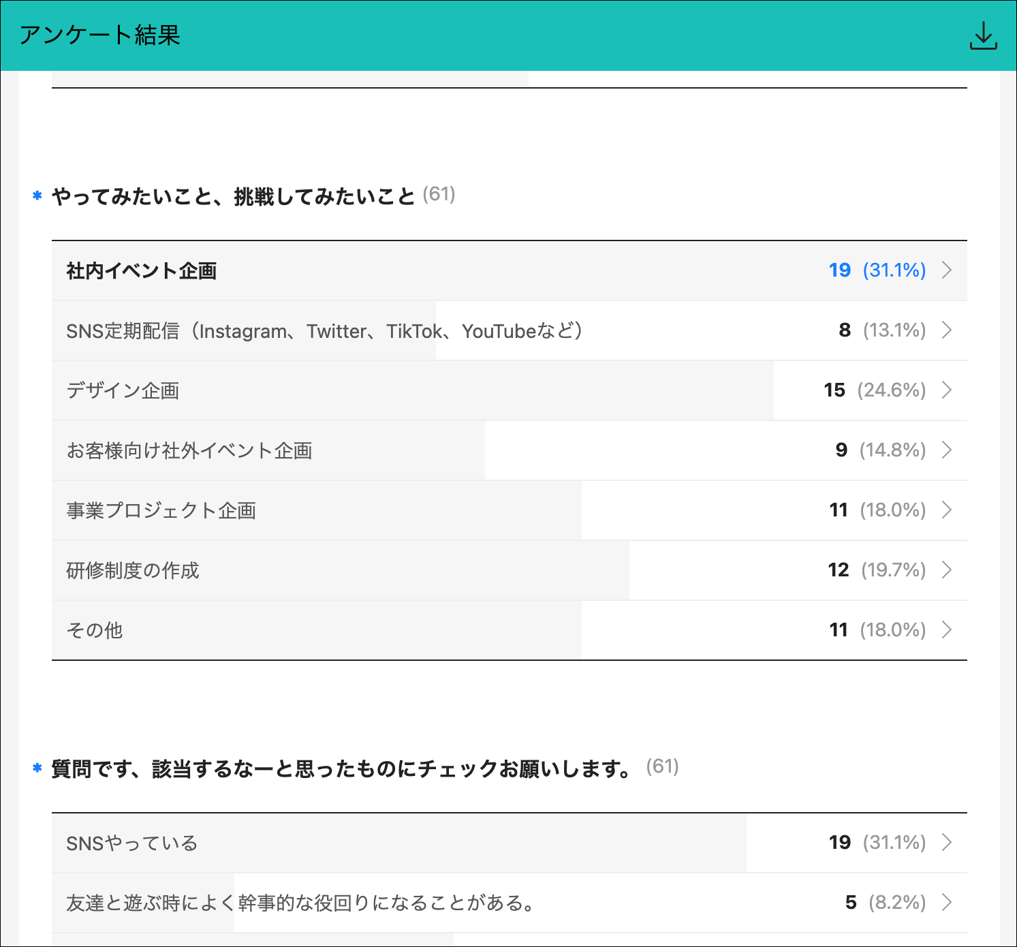Click arrow next to 研修制度の作成
This screenshot has height=947, width=1017.
point(946,570)
